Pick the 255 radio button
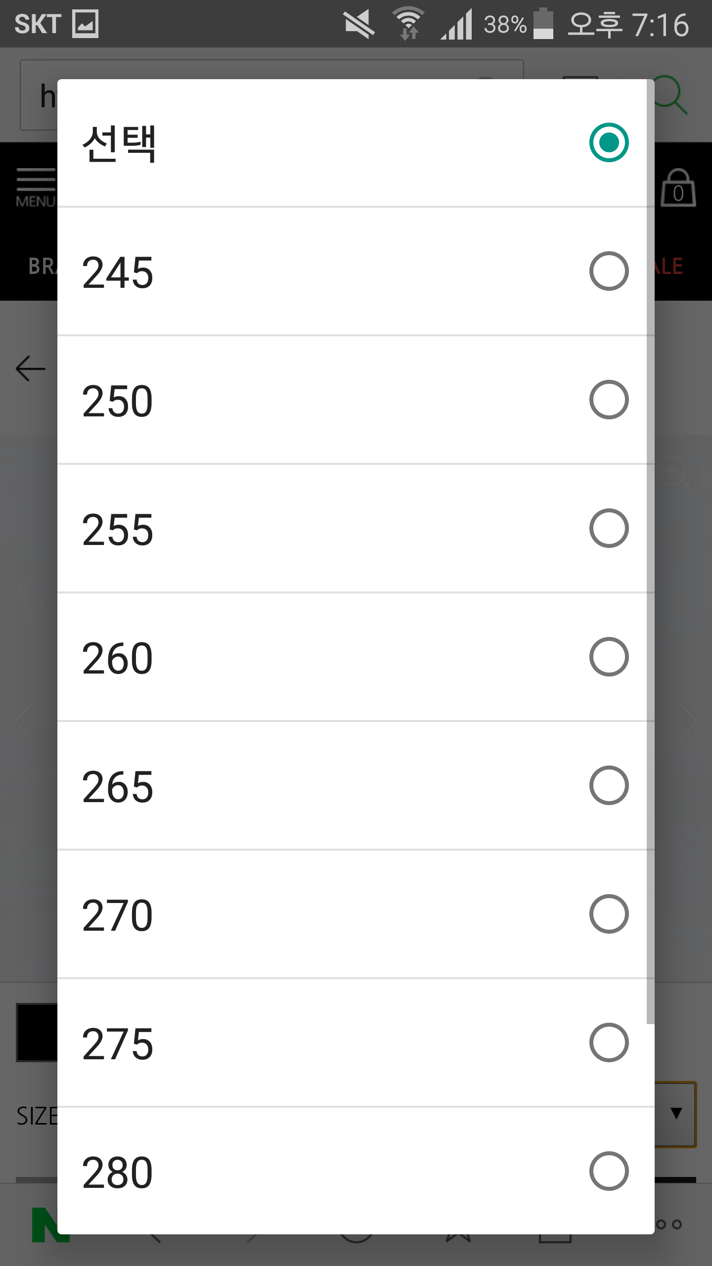 click(x=609, y=528)
